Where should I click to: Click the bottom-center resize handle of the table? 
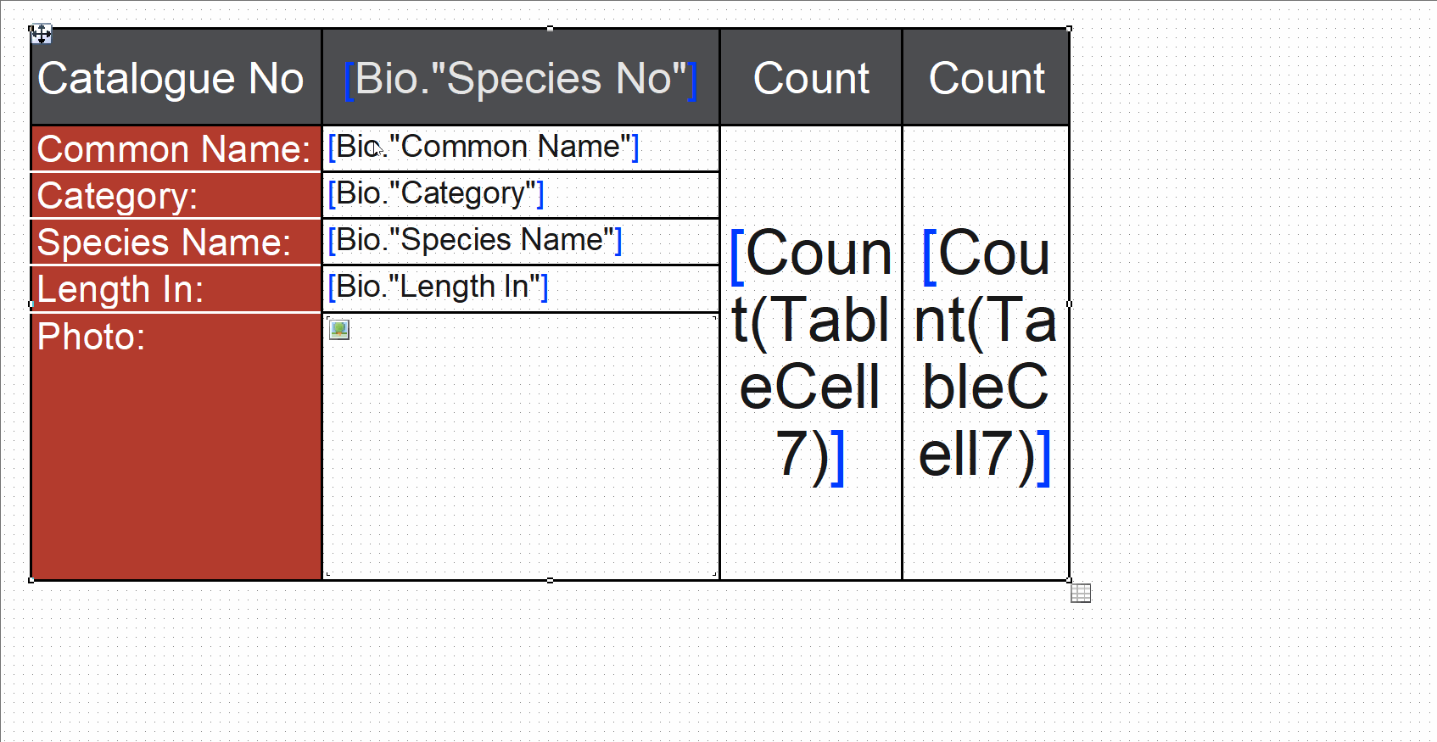[x=551, y=580]
